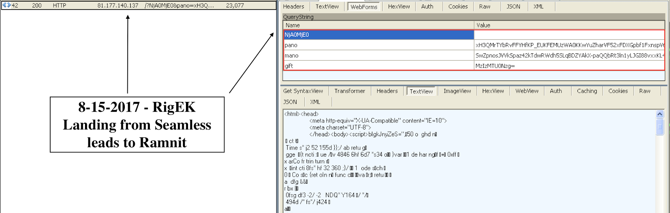The image size is (670, 213).
Task: Click host 81.177.140.137 in the session row
Action: point(118,5)
